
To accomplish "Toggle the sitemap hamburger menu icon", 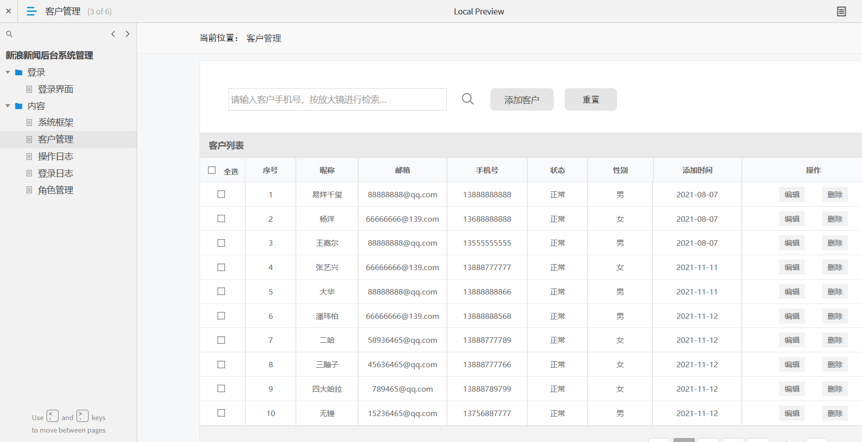I will 31,11.
